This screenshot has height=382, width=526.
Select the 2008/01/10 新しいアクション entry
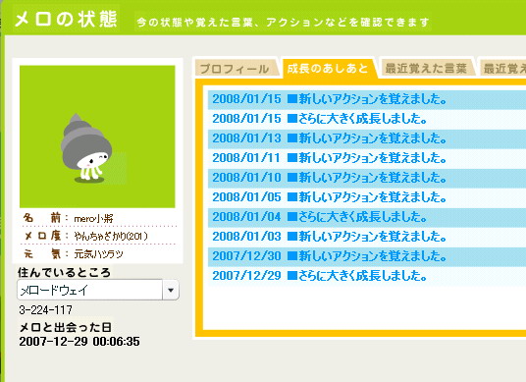coord(367,178)
